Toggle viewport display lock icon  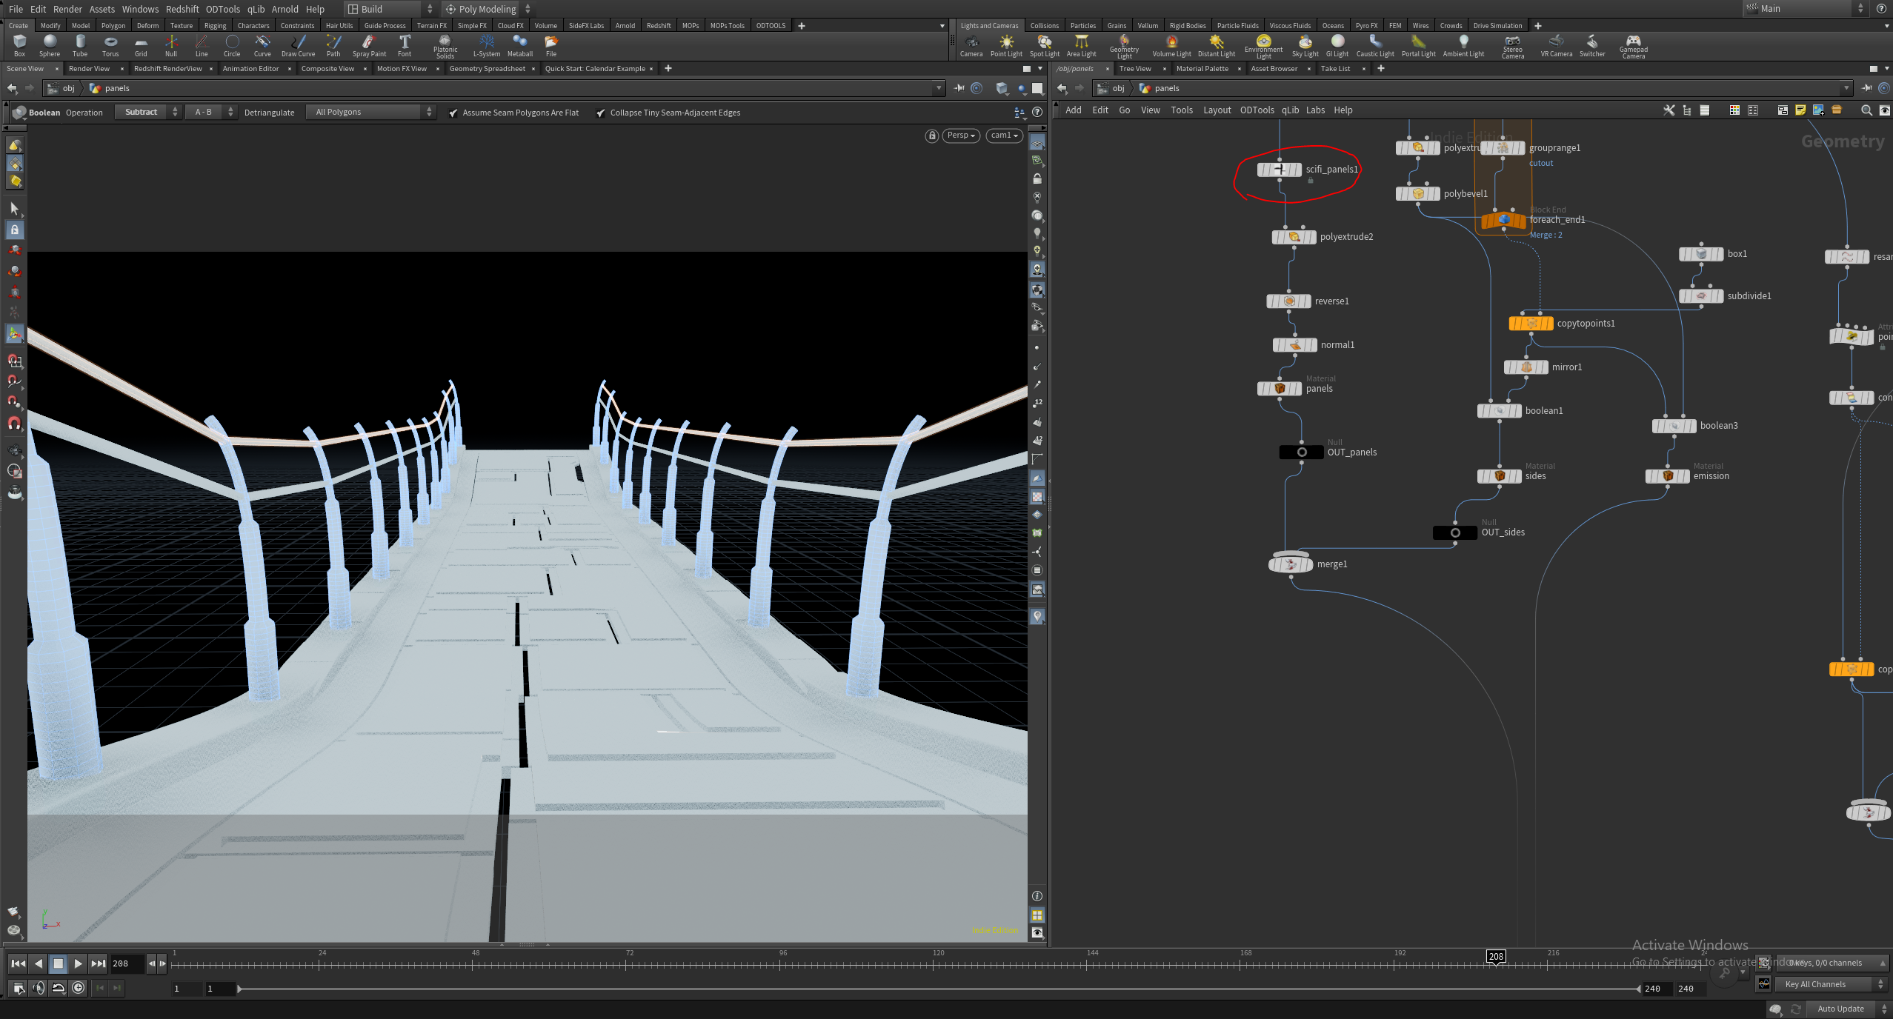click(x=932, y=136)
